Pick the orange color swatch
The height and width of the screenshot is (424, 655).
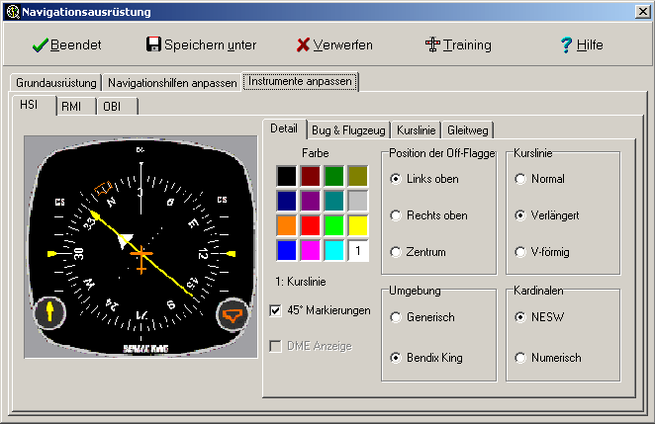[x=287, y=225]
